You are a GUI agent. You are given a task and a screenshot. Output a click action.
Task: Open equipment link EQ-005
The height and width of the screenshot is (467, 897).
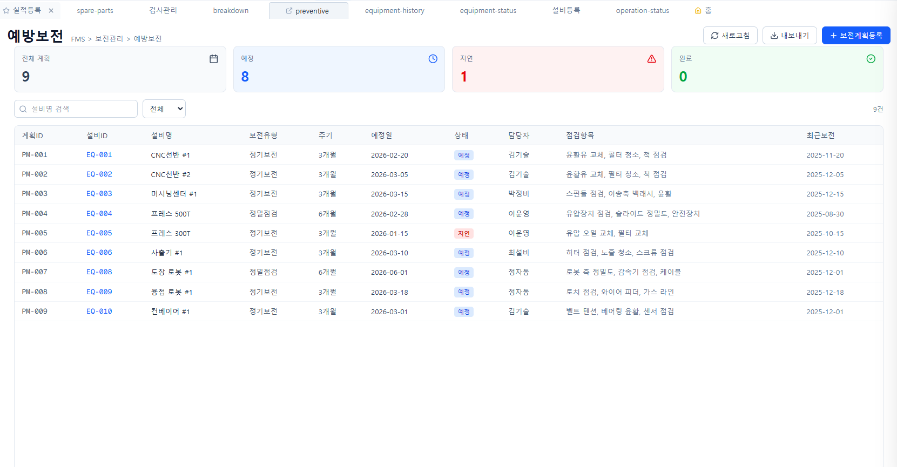(99, 233)
